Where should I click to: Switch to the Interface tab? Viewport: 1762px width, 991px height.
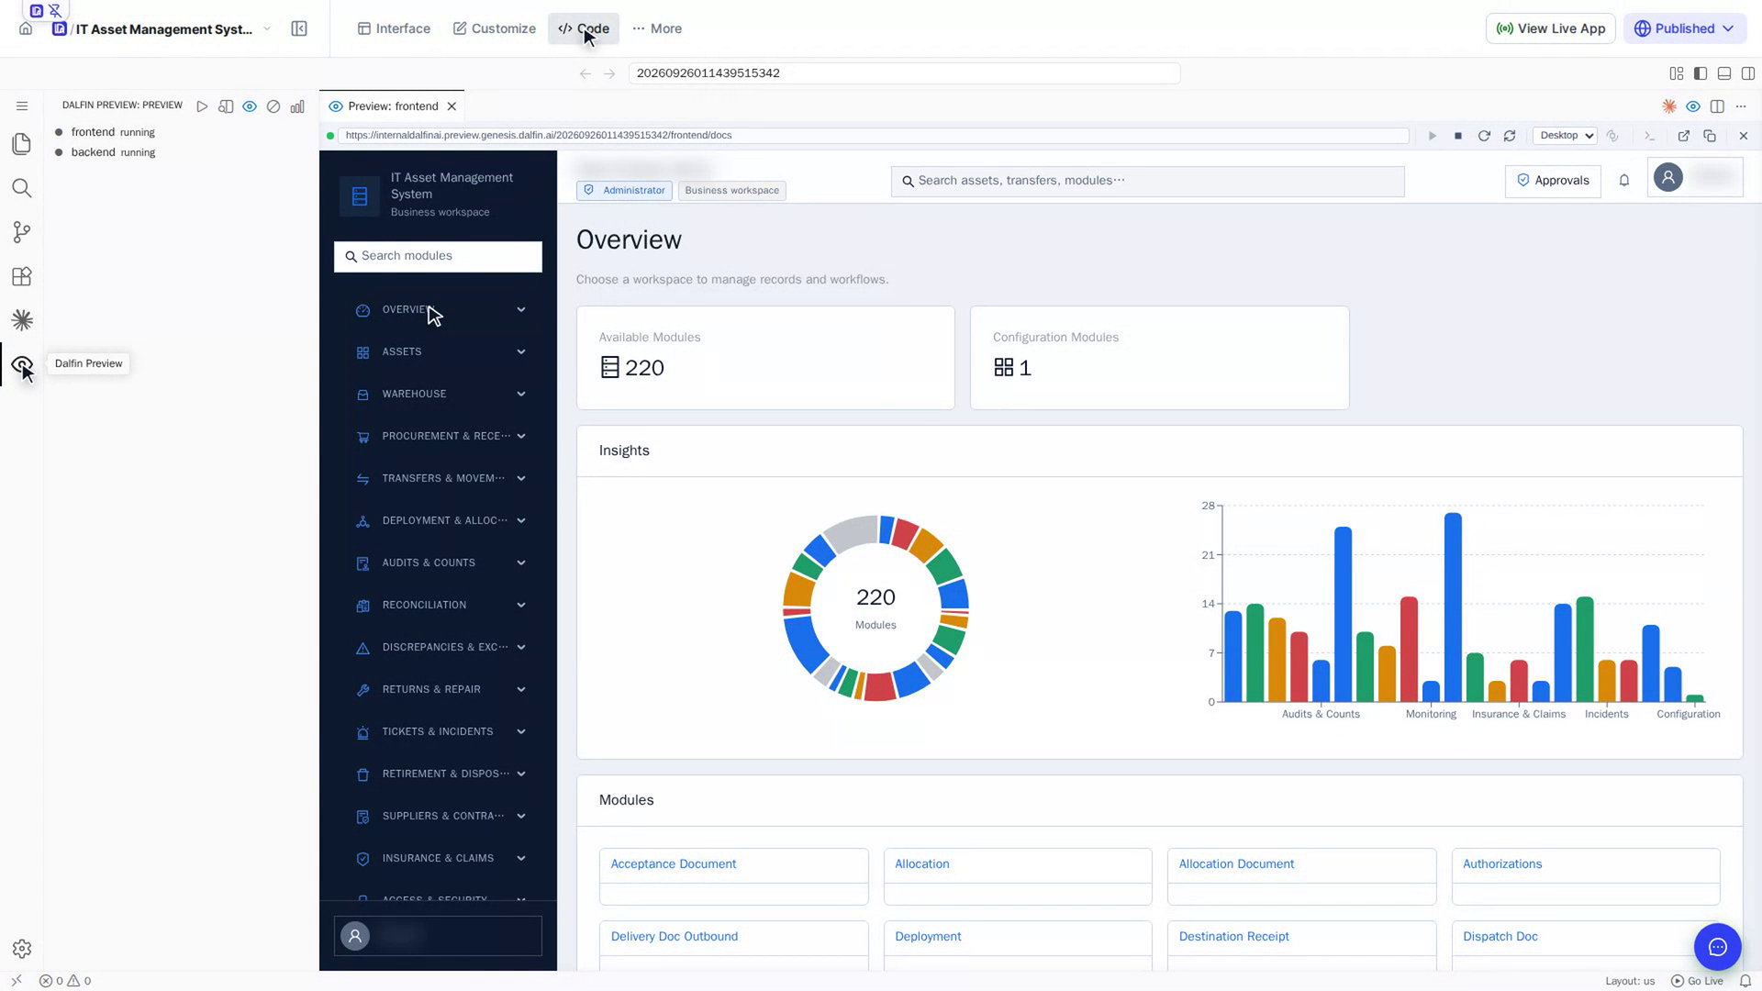pyautogui.click(x=394, y=28)
